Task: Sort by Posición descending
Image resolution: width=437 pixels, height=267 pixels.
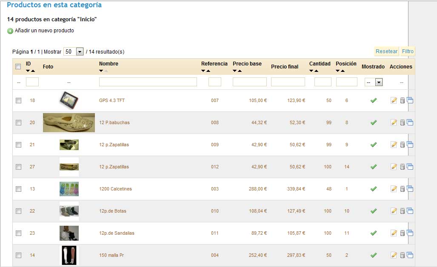Action: [337, 71]
